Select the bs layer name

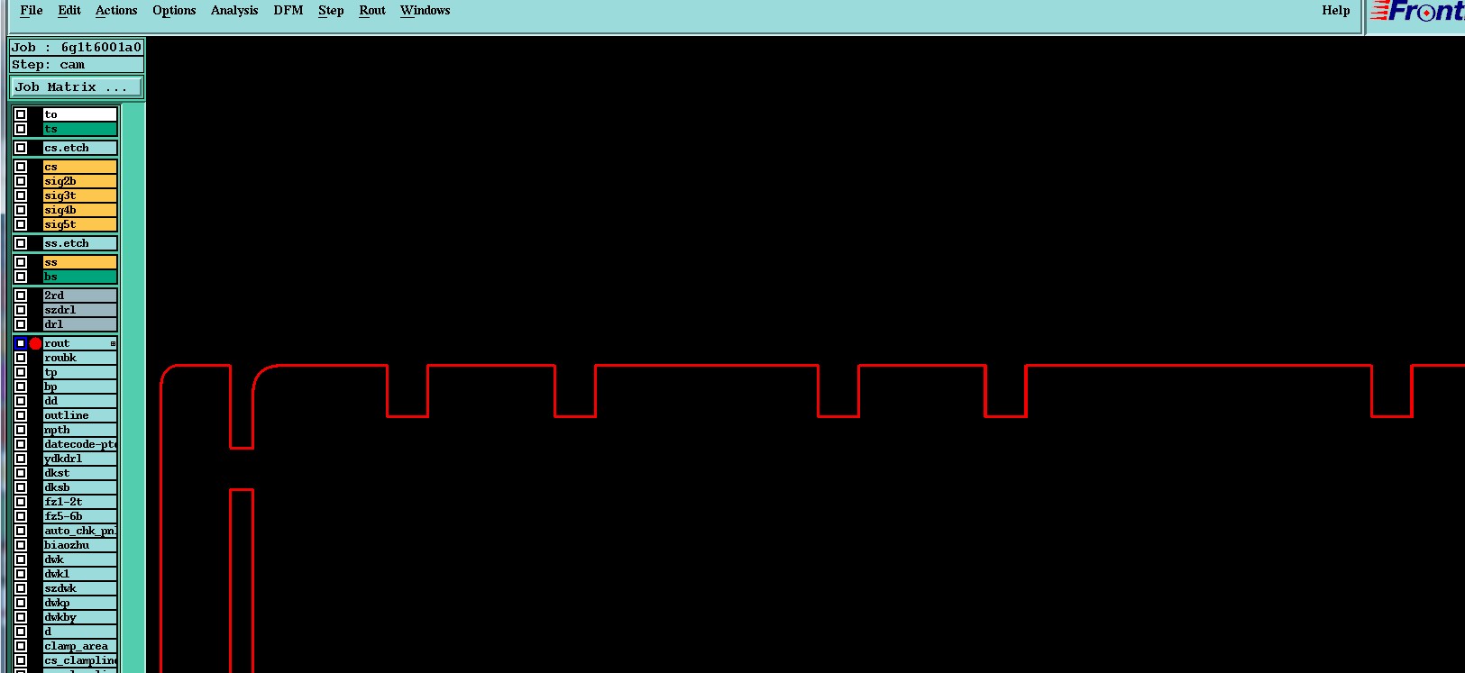pos(80,277)
